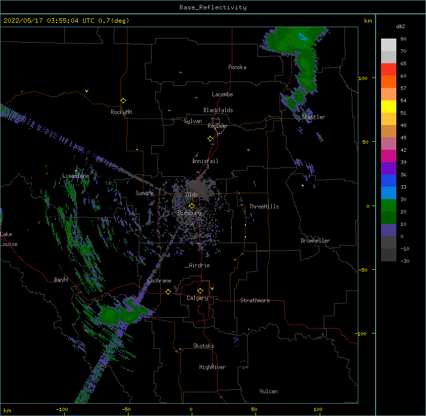Click the yellow diamond marker beside RockyMH
The height and width of the screenshot is (416, 426).
123,101
